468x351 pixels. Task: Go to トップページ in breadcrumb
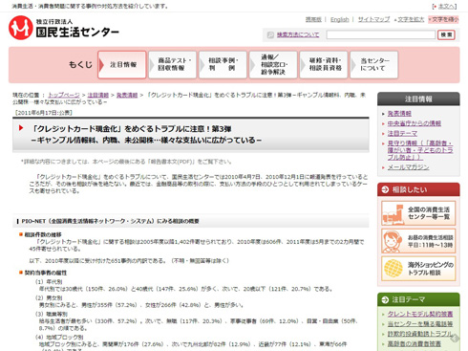coord(64,95)
